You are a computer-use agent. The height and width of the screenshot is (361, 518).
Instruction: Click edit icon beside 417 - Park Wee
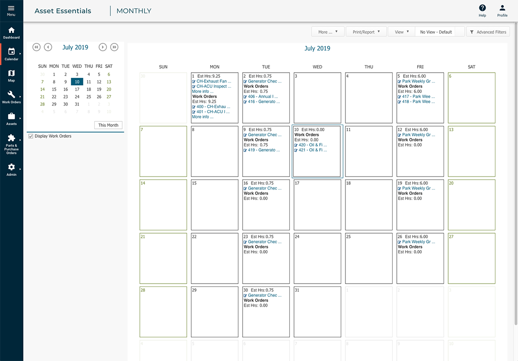[399, 97]
